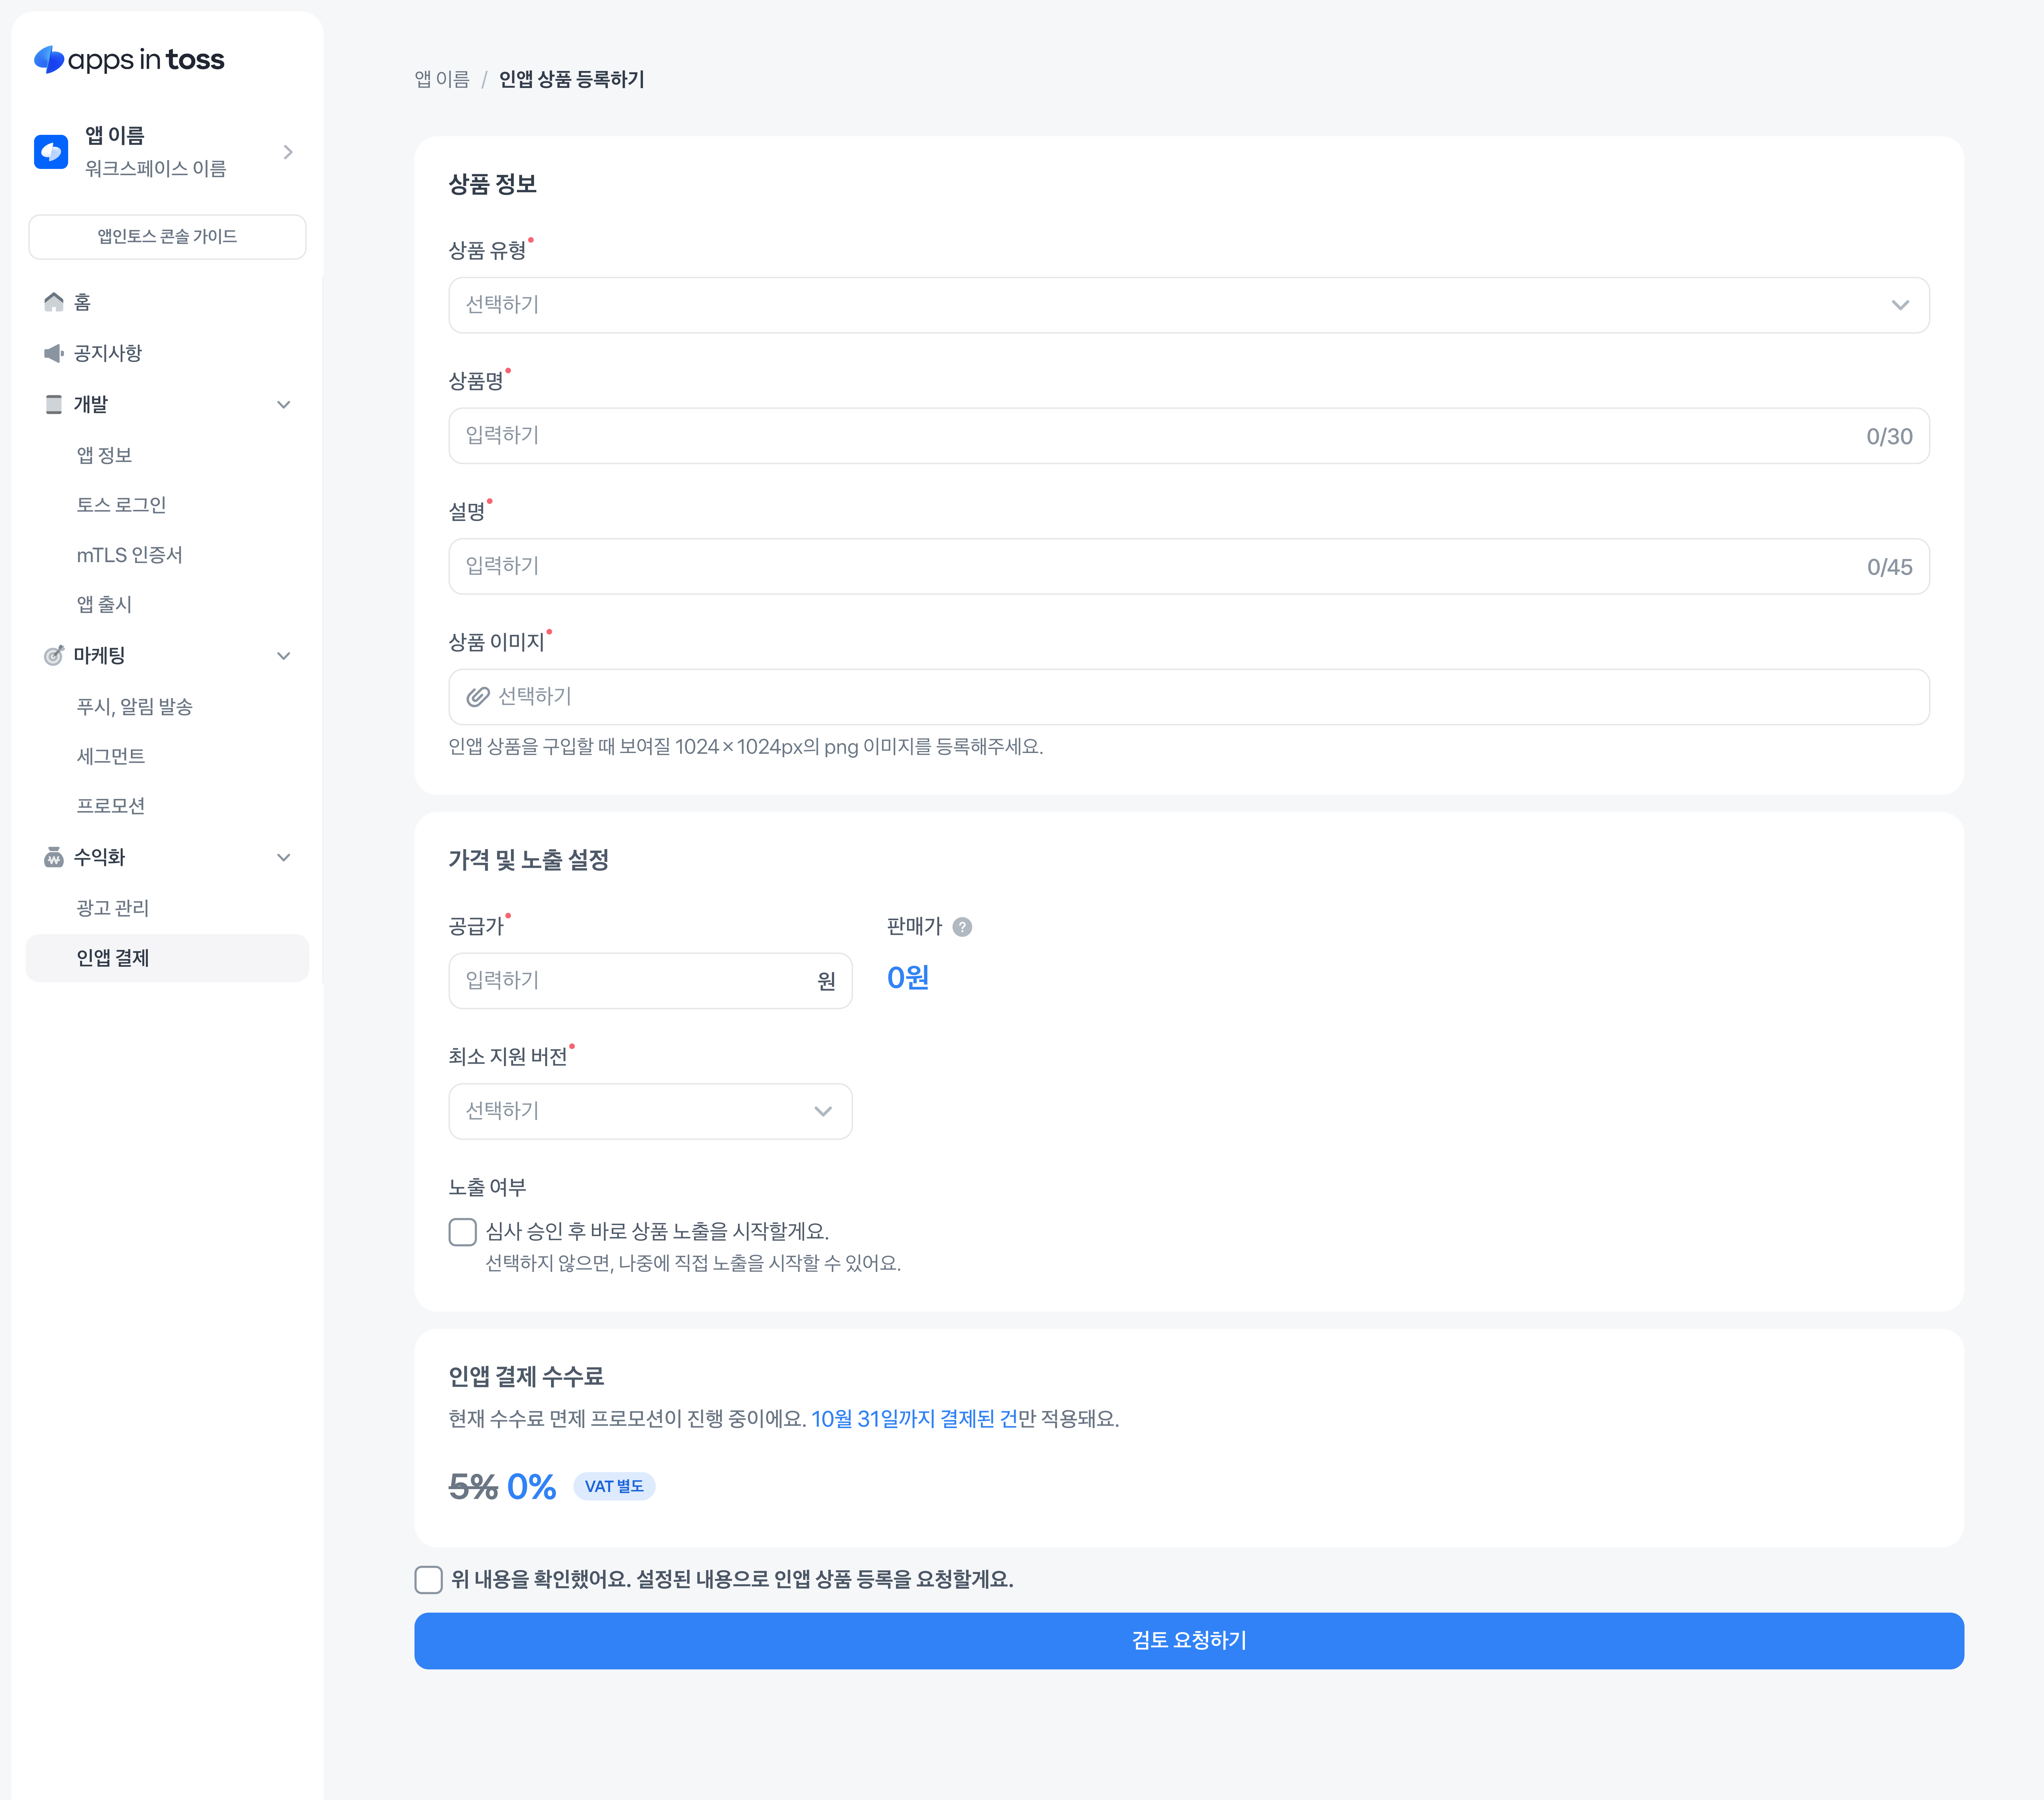Click the 마케팅 target icon

click(x=54, y=655)
